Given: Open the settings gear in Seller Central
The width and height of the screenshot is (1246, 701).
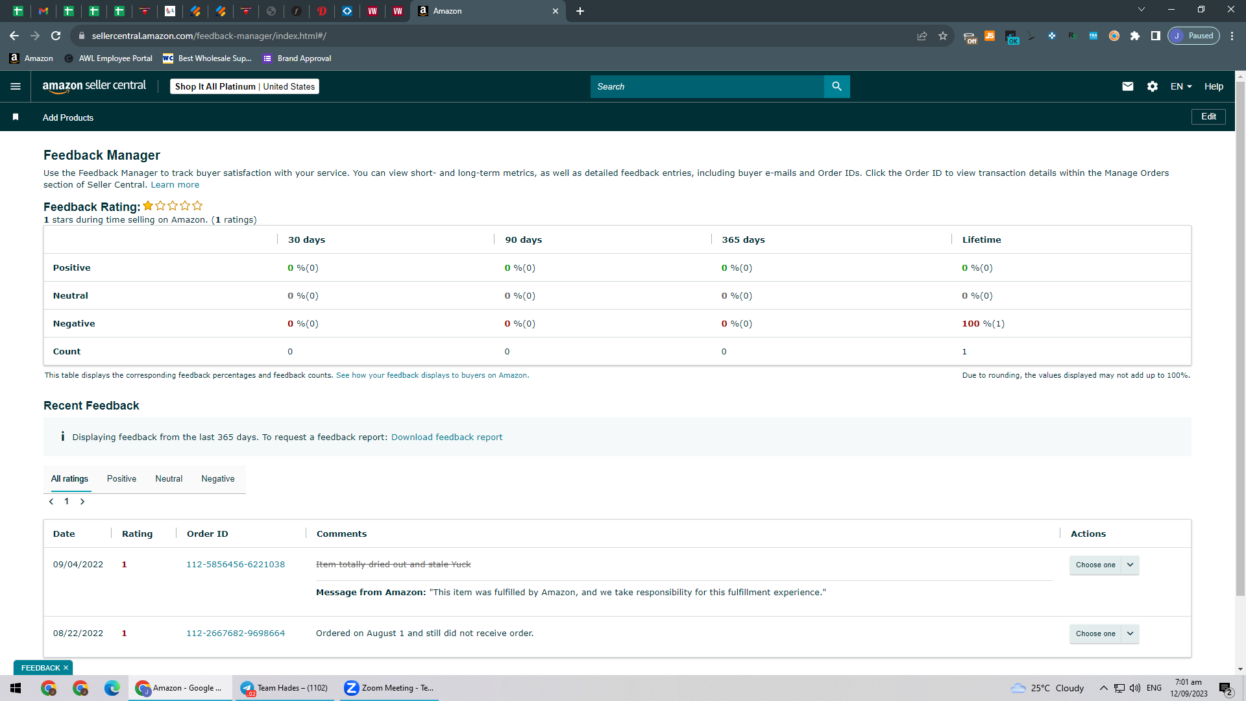Looking at the screenshot, I should [1153, 86].
